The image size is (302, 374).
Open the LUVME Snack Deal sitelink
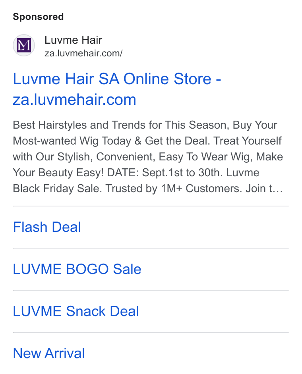tap(76, 311)
